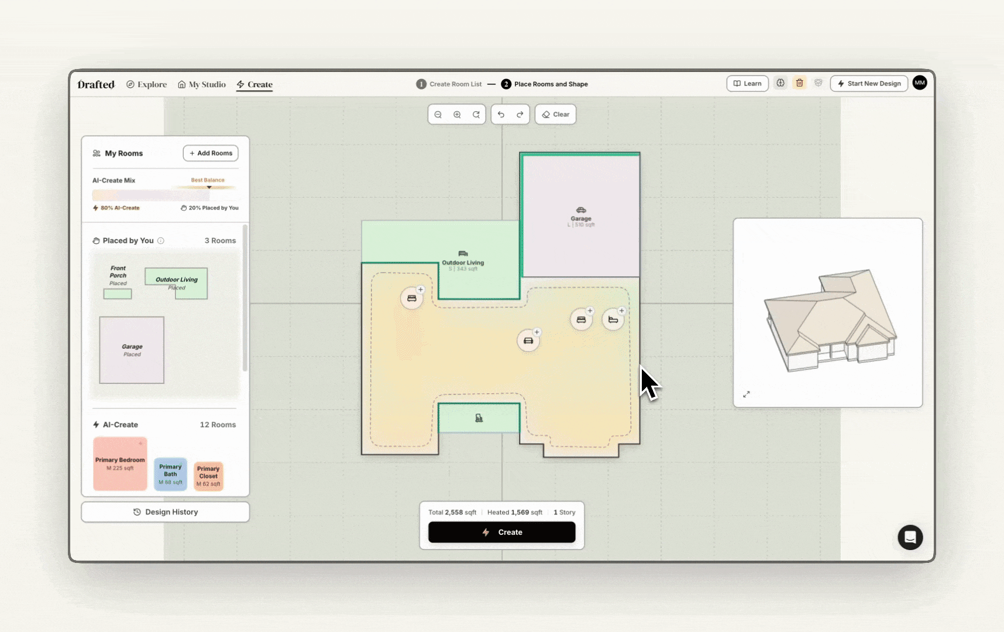Select step 2 Place Rooms and Shape

point(545,84)
